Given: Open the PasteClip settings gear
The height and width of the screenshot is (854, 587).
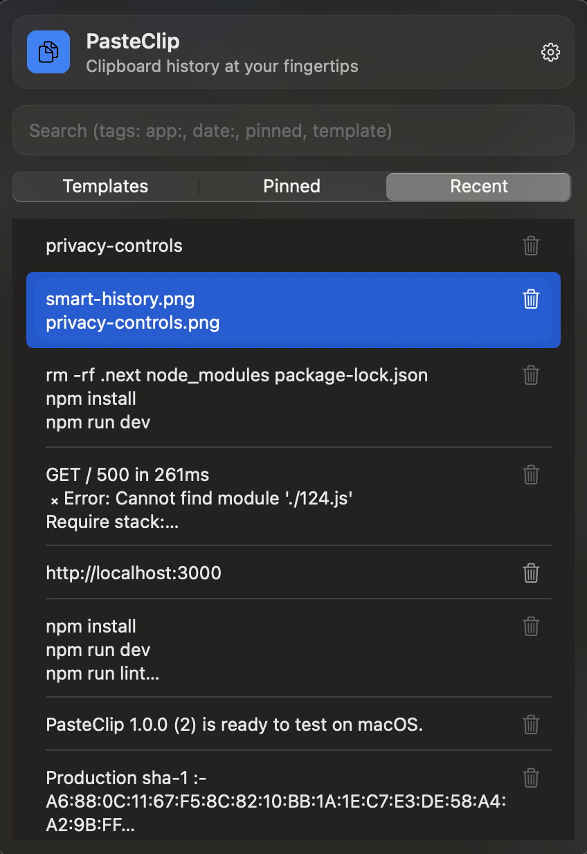Looking at the screenshot, I should pyautogui.click(x=550, y=52).
